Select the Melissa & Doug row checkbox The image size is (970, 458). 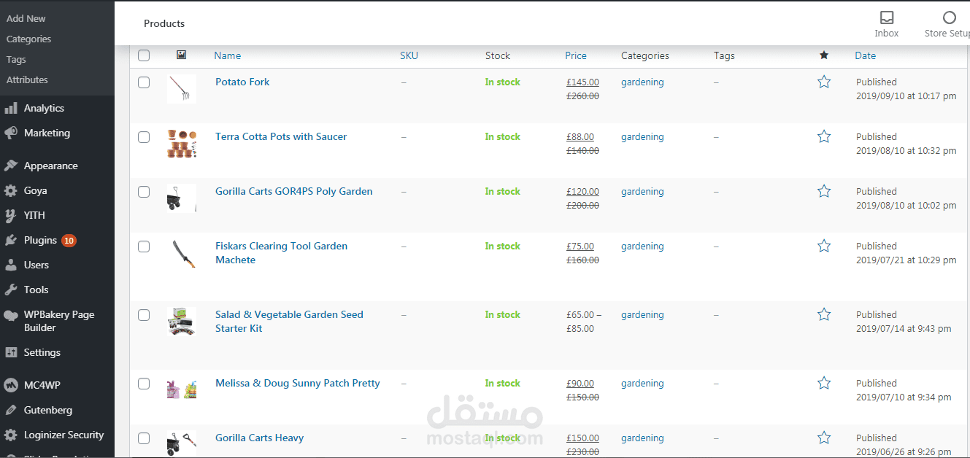(144, 384)
